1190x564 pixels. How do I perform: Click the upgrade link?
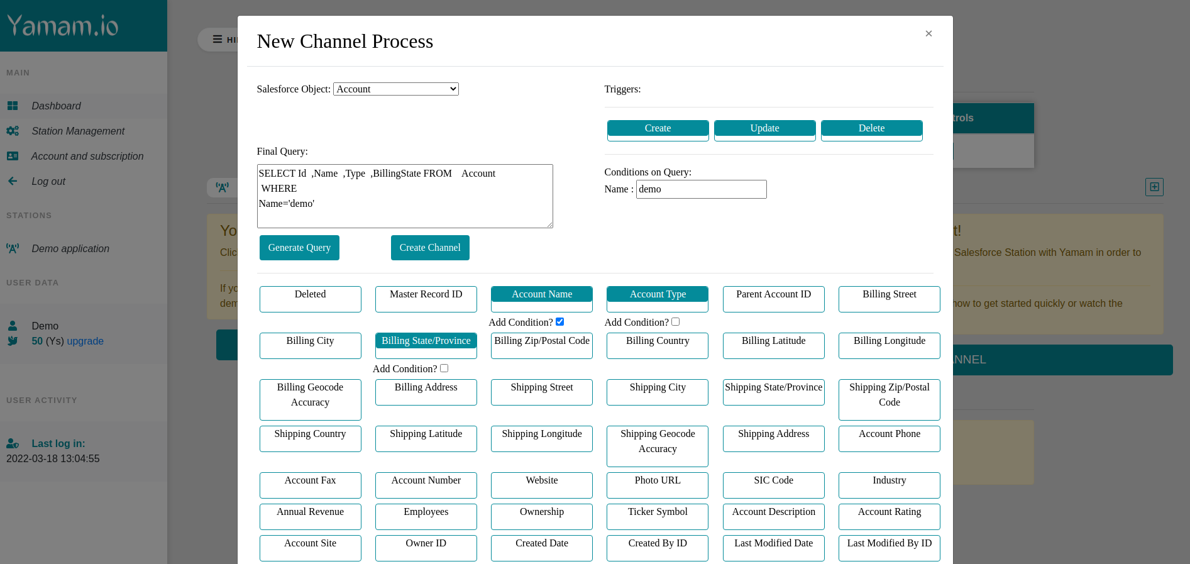pyautogui.click(x=85, y=341)
